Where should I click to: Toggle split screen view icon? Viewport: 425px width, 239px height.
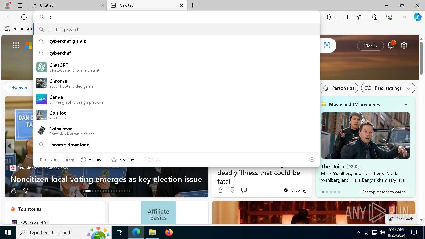(345, 17)
